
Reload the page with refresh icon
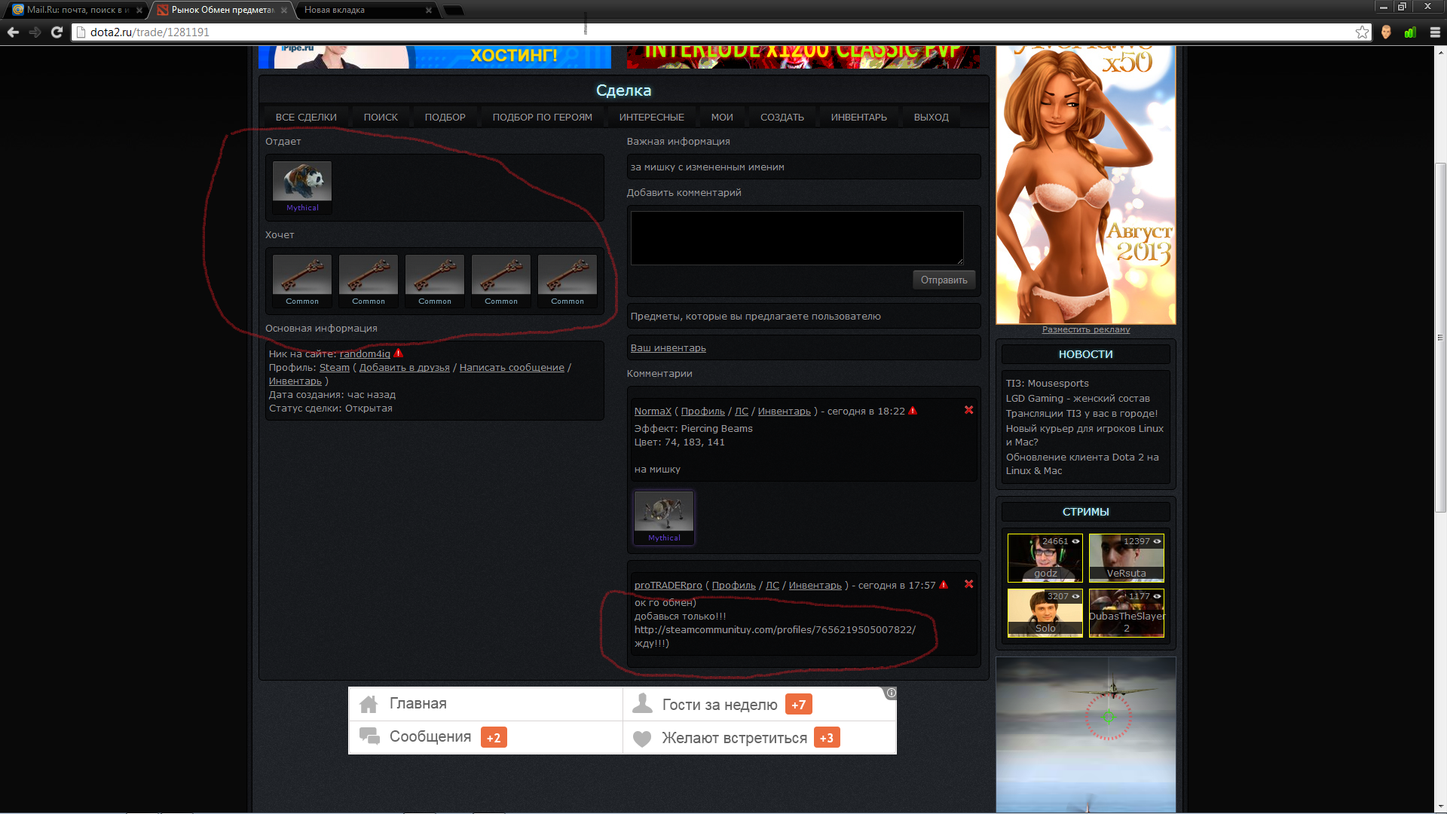(x=57, y=32)
